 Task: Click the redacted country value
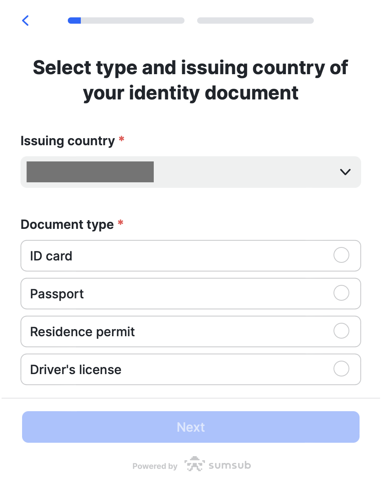tap(90, 172)
